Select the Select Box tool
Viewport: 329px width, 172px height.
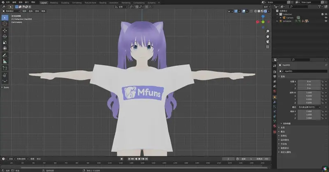[x=5, y=18]
